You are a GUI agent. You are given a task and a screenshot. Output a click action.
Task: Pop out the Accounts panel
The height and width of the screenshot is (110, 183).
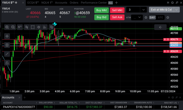(177, 97)
